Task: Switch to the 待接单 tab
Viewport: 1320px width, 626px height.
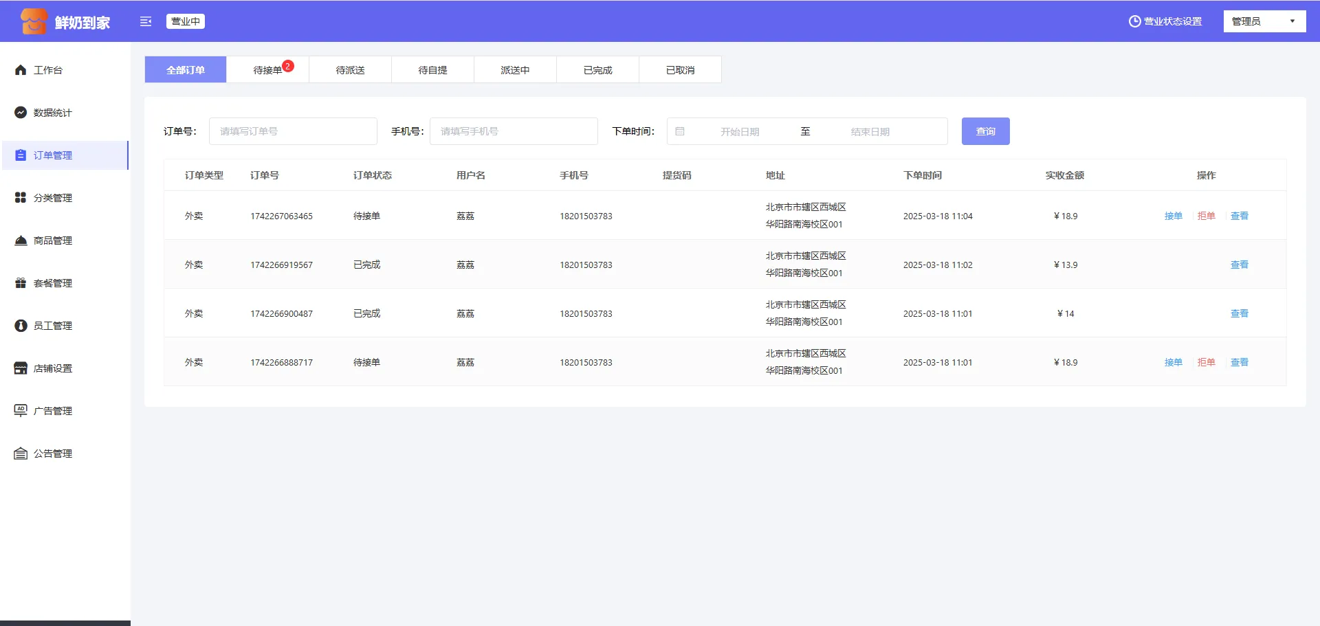Action: coord(268,70)
